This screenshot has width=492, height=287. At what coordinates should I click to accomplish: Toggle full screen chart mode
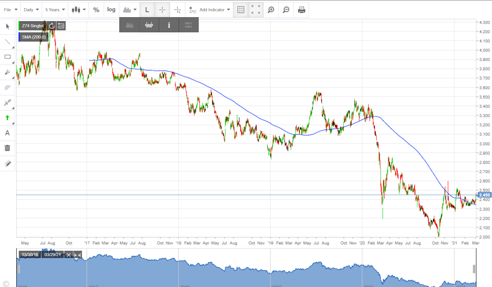[x=256, y=10]
